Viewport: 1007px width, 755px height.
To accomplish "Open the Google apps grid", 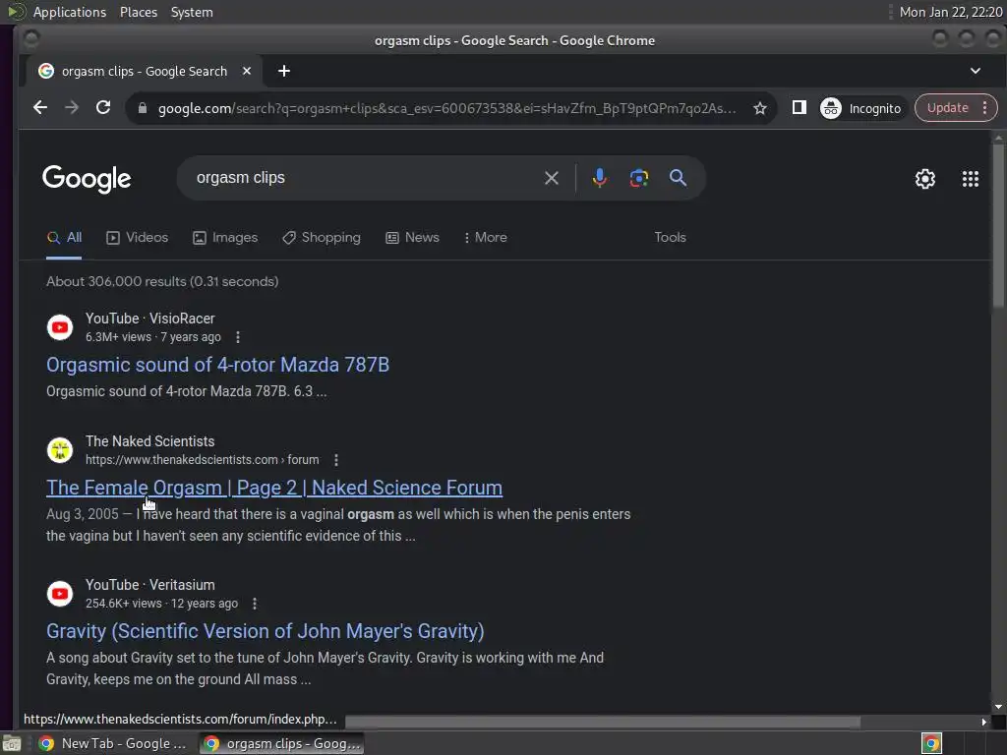I will 970,179.
